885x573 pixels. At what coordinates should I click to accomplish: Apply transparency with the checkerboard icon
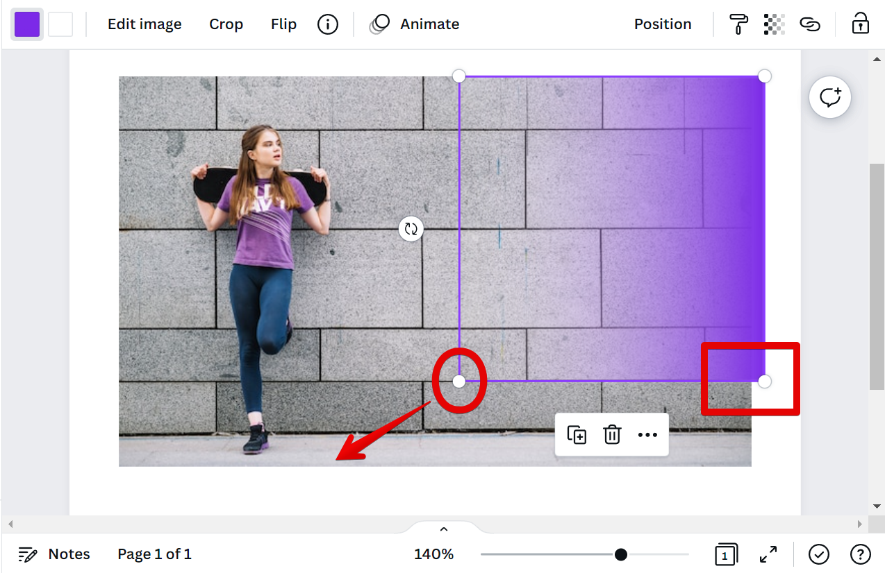(774, 24)
